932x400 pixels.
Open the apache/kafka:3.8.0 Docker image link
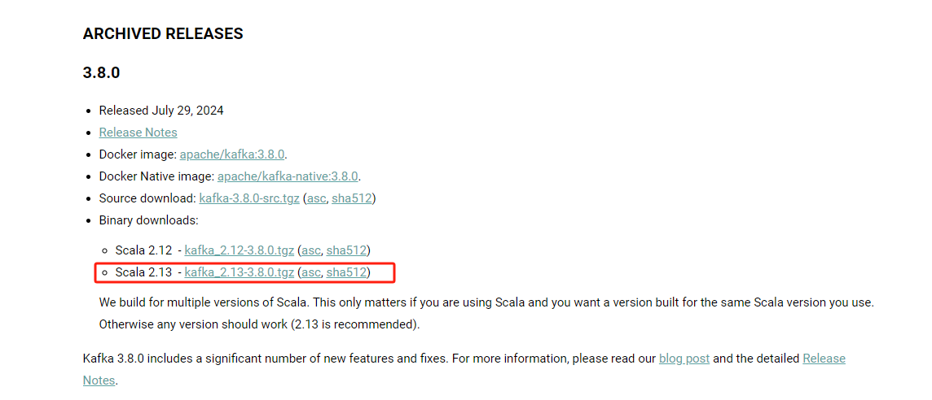(232, 154)
